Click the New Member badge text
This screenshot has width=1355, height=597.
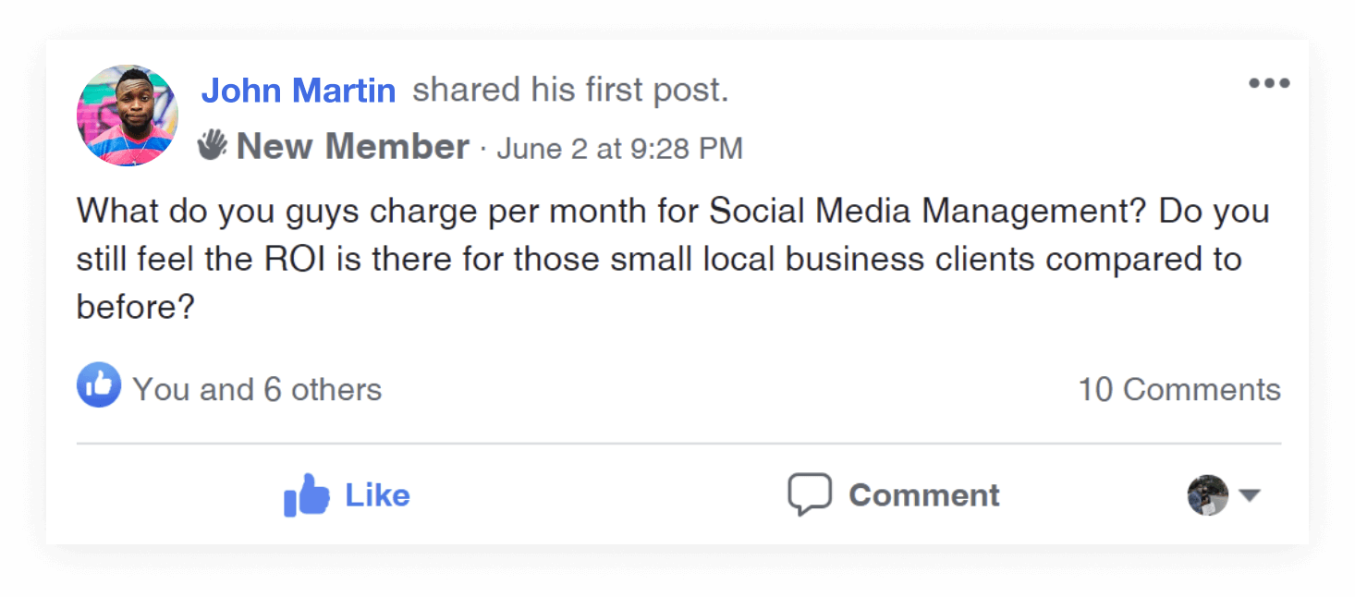[x=353, y=146]
